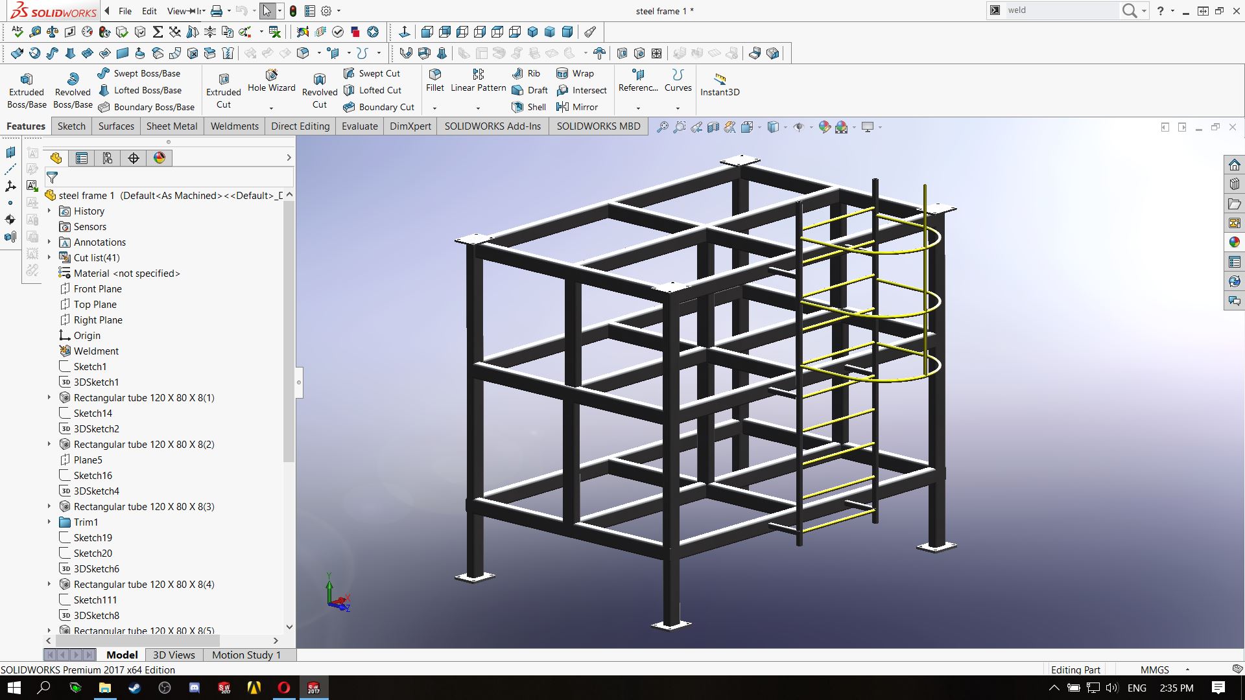Image resolution: width=1245 pixels, height=700 pixels.
Task: Click the Extruded Boss/Base tool
Action: click(x=27, y=90)
